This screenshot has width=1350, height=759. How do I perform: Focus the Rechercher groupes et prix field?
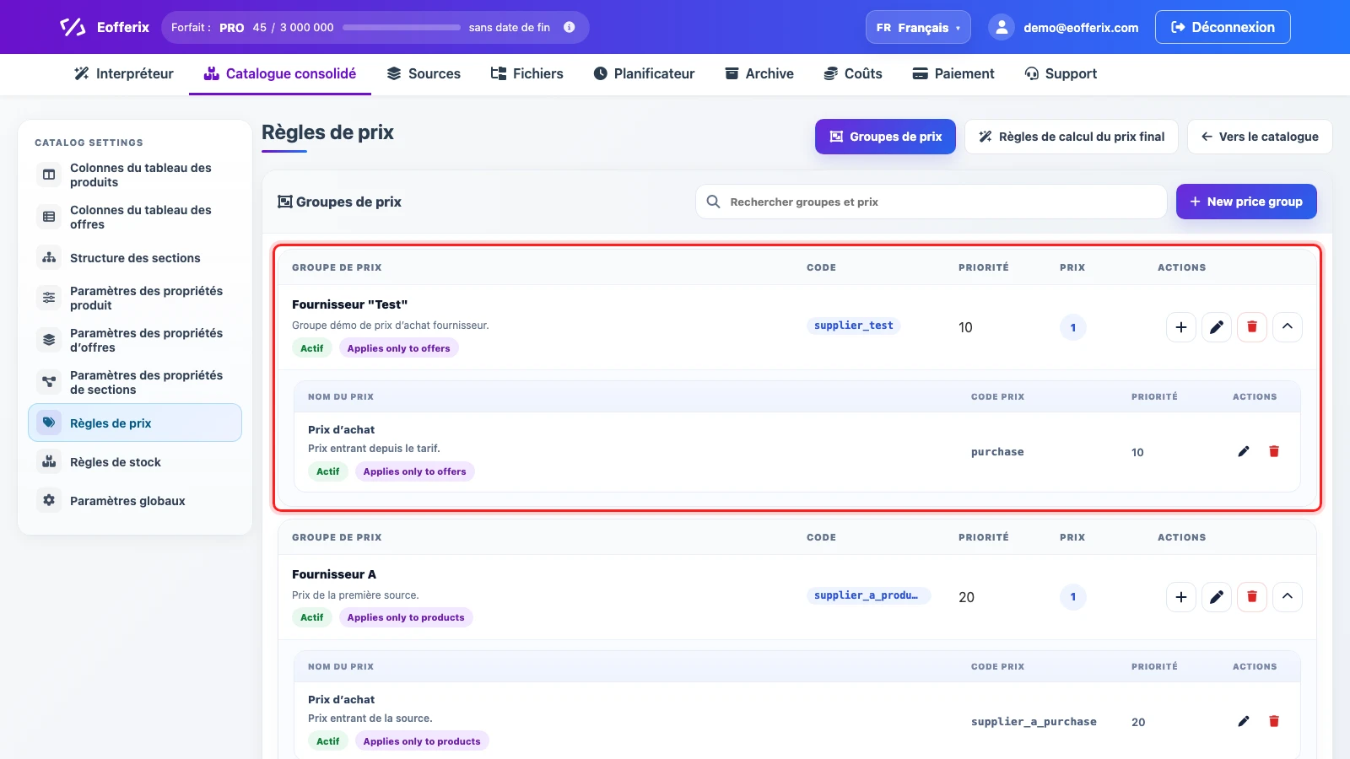[931, 202]
